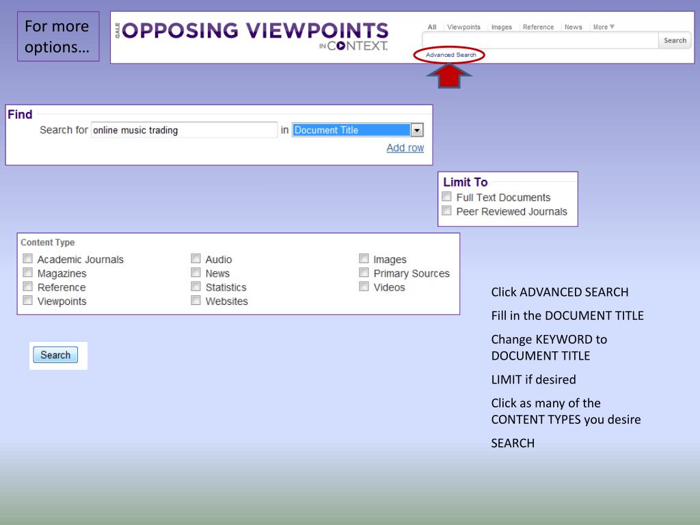Click the Opposing Viewpoints in Context logo
Screen dimensions: 700x525
252,37
